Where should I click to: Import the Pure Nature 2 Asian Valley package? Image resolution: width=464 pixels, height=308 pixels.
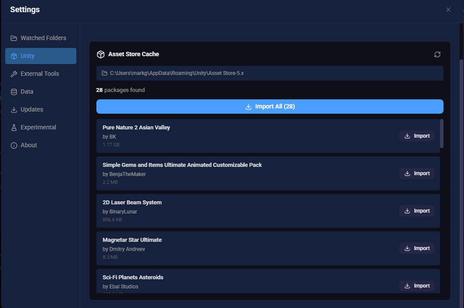click(416, 135)
